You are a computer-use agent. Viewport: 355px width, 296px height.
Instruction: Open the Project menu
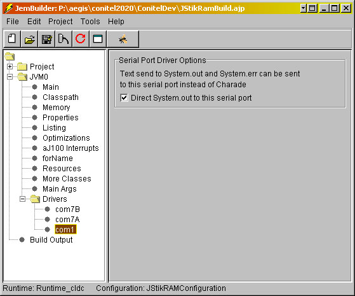[60, 22]
